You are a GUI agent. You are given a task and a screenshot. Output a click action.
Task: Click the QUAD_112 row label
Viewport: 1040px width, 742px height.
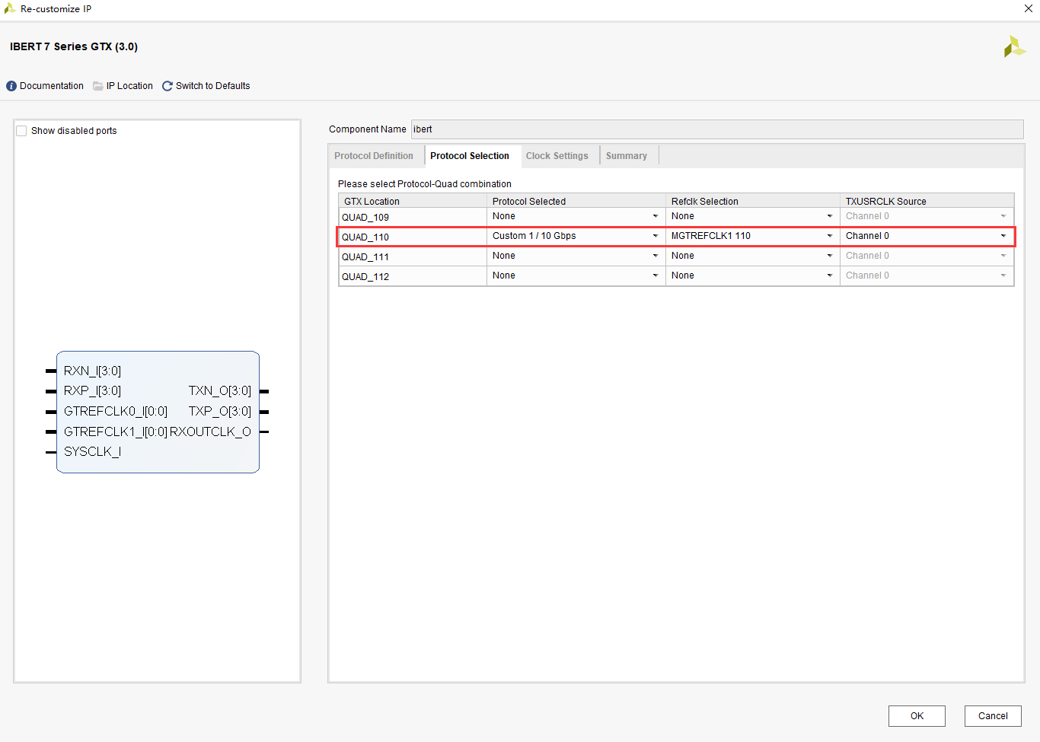click(365, 277)
